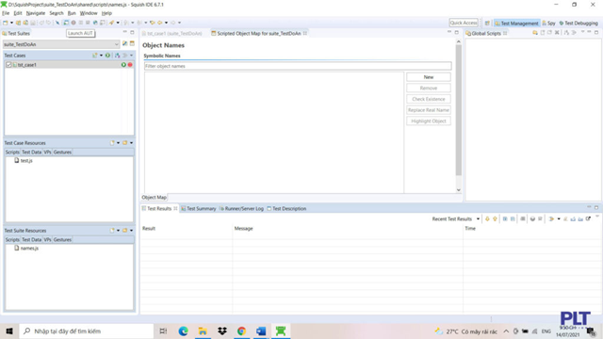Click the Highlight Object button
The width and height of the screenshot is (603, 339).
point(429,121)
